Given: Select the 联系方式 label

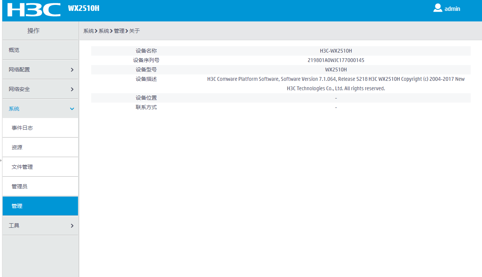Looking at the screenshot, I should 146,107.
